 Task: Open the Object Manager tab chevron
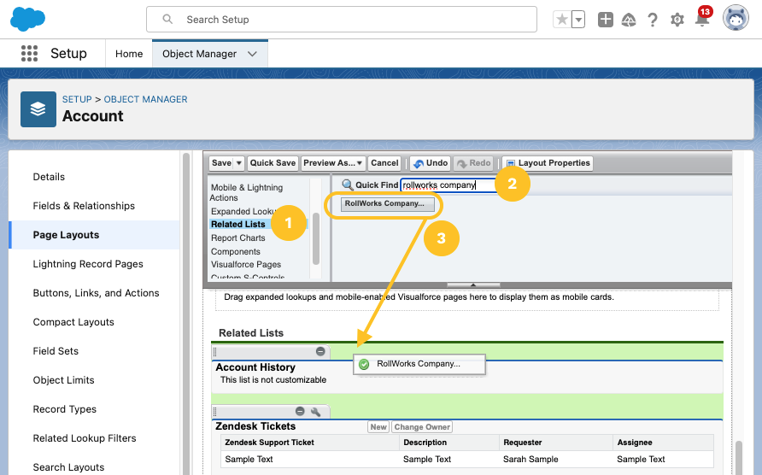[x=252, y=54]
